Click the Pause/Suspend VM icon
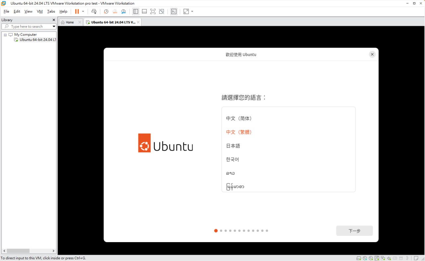 (77, 12)
